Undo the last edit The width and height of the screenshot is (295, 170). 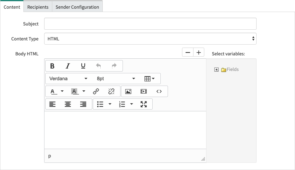[x=99, y=66]
